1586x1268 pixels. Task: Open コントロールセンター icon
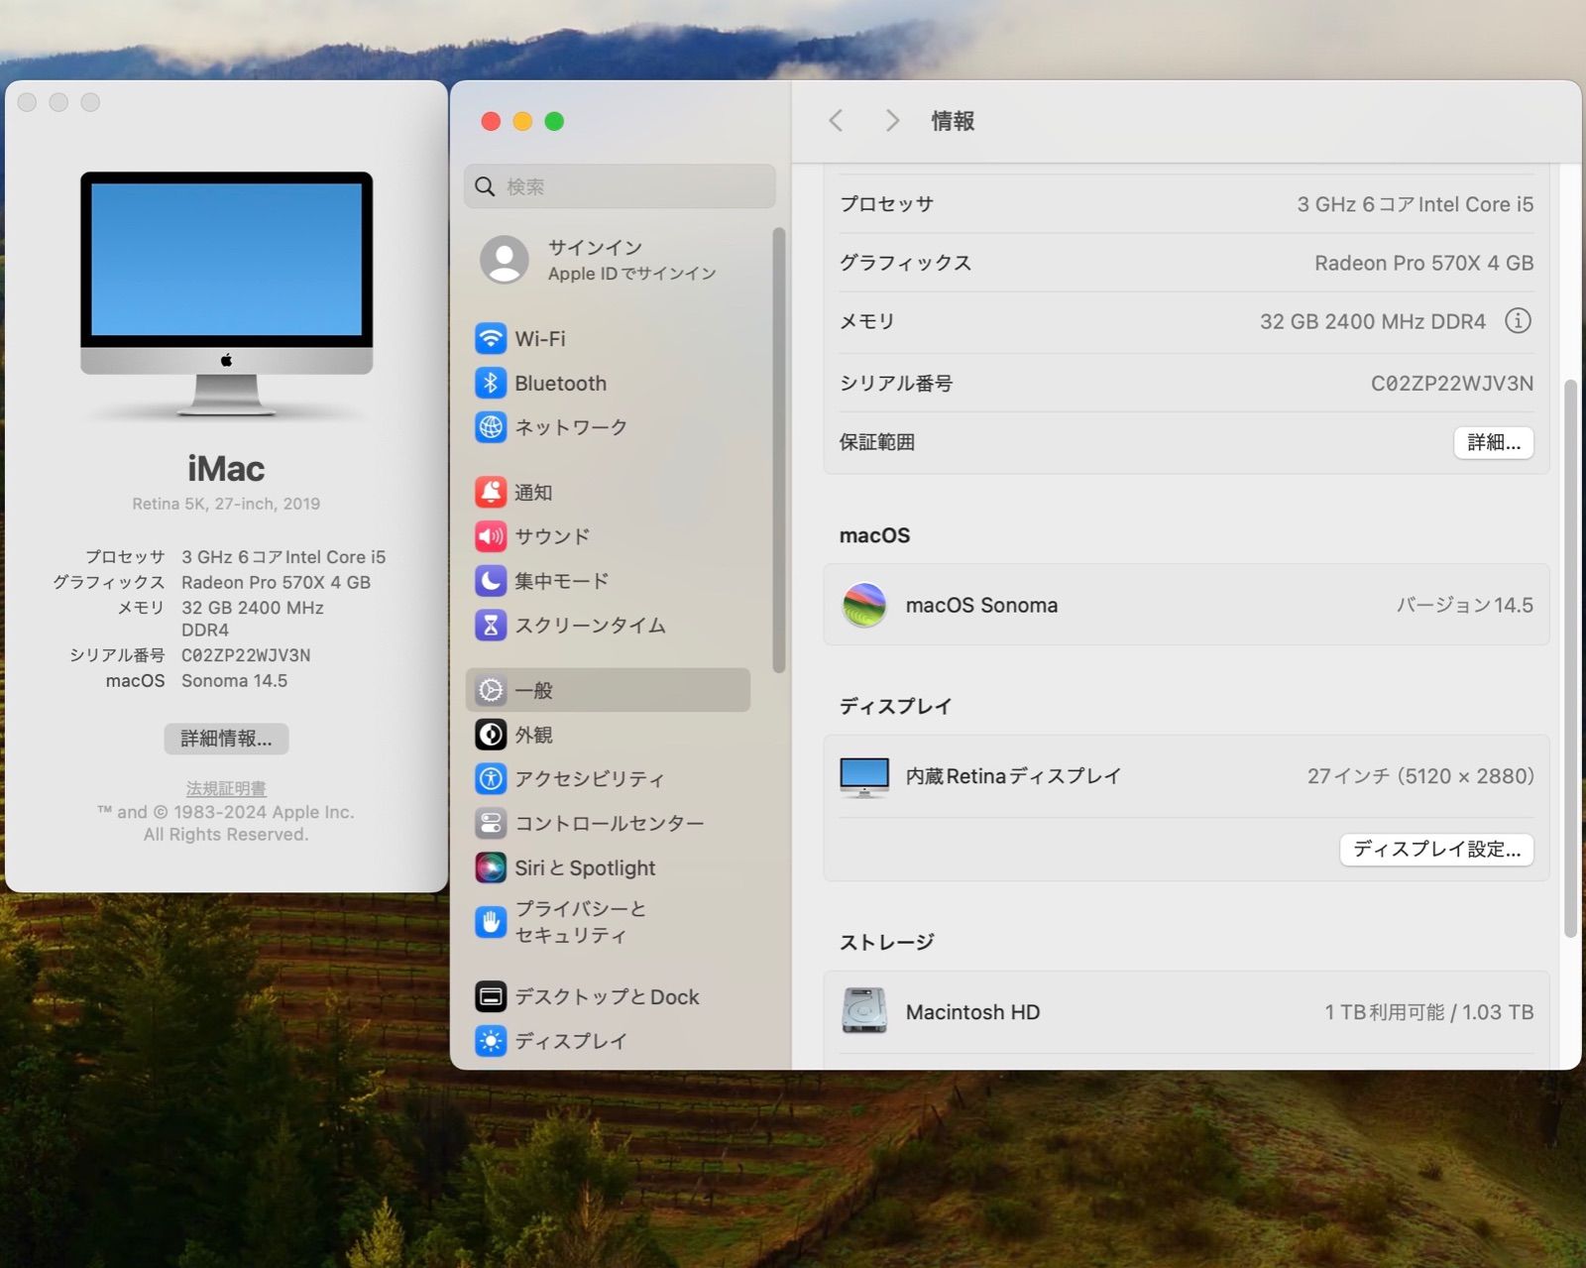[x=491, y=823]
